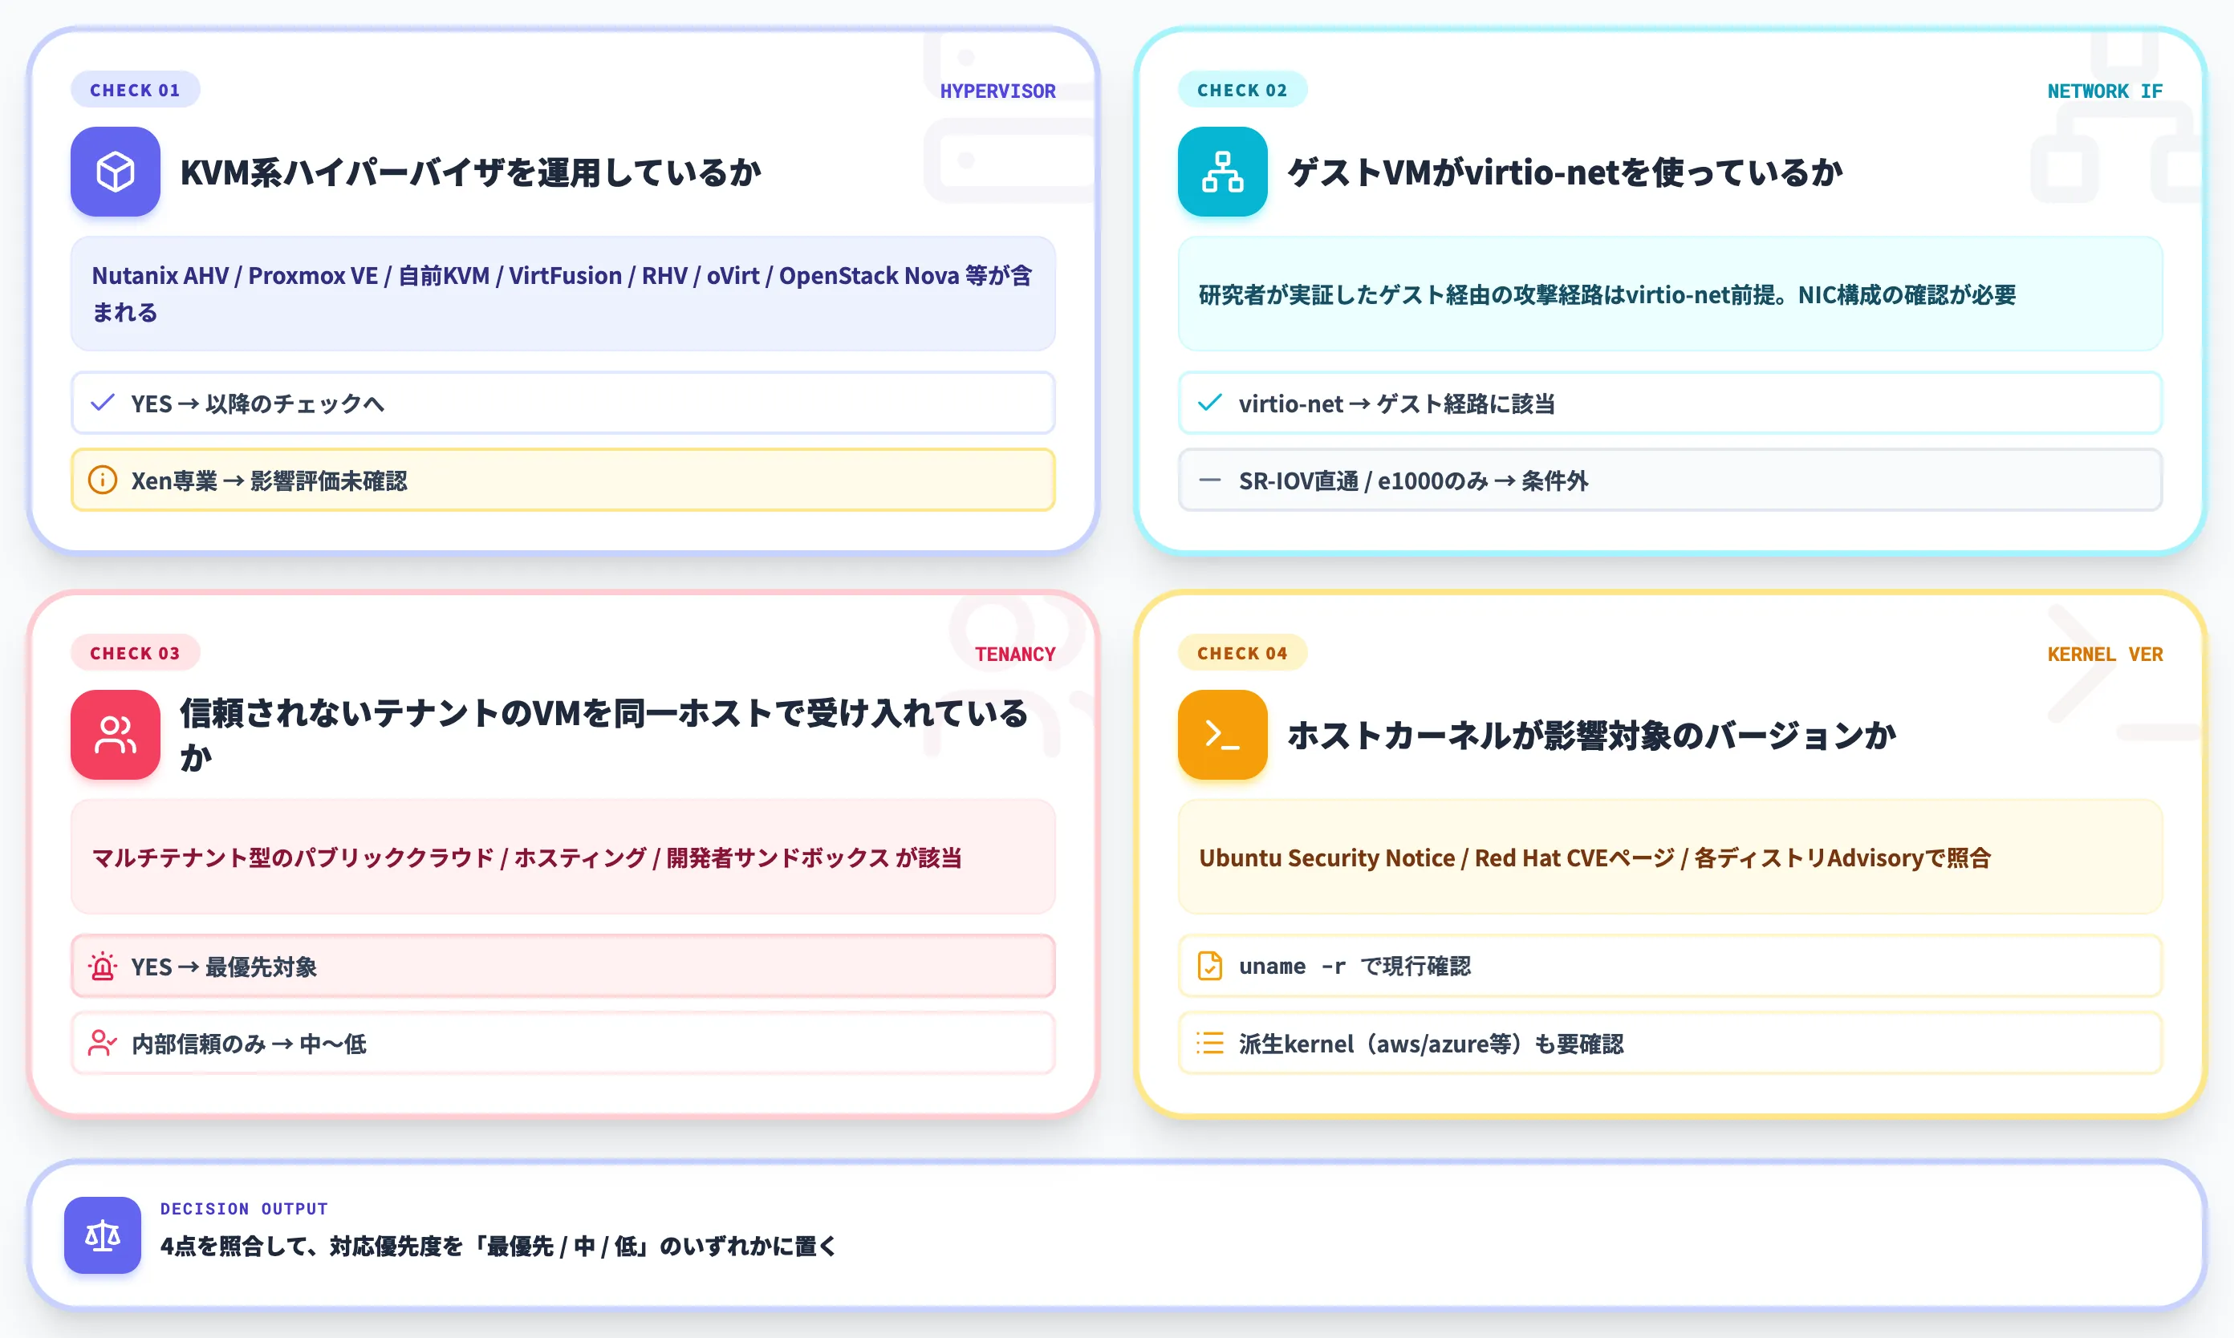Click the heading 信頼されないテナントのVMを同一ホストで受け入れているか
Viewport: 2234px width, 1338px height.
point(603,735)
